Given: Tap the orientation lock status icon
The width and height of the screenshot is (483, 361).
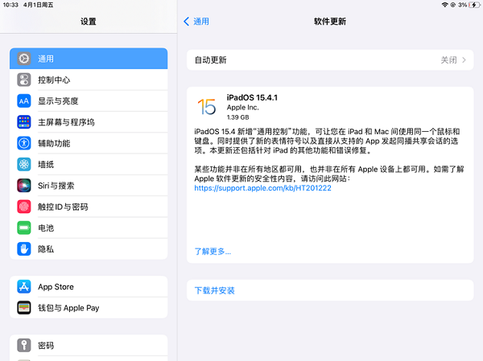Looking at the screenshot, I should [x=452, y=5].
